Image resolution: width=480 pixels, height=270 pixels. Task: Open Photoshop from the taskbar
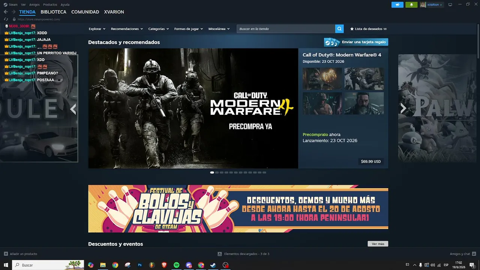tap(140, 265)
